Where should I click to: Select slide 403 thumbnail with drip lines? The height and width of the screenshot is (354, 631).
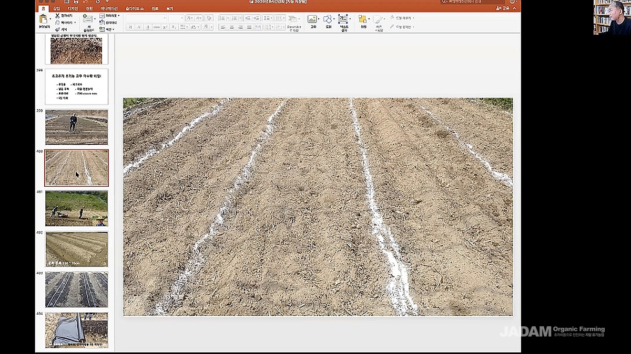pos(76,289)
